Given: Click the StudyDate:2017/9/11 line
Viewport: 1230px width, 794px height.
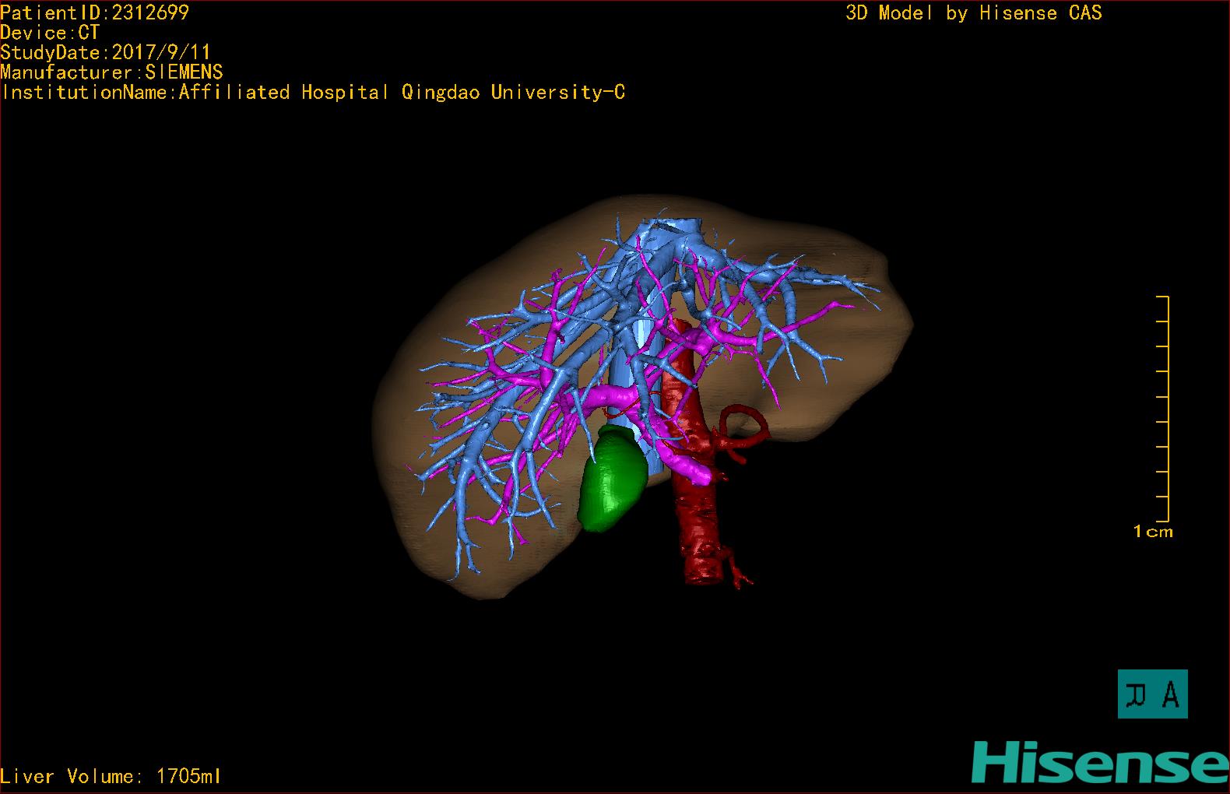Looking at the screenshot, I should [x=105, y=52].
